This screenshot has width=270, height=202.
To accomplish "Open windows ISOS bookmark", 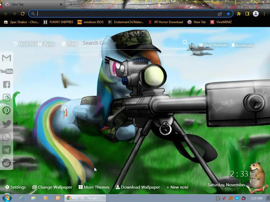I will [91, 22].
